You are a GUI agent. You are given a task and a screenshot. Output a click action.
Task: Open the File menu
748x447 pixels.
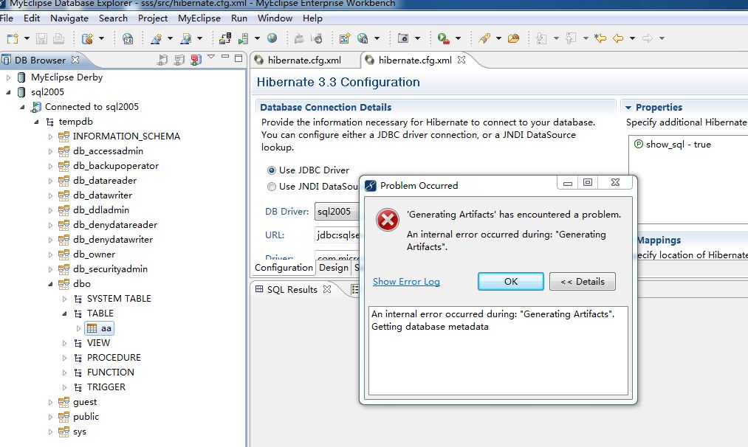6,18
